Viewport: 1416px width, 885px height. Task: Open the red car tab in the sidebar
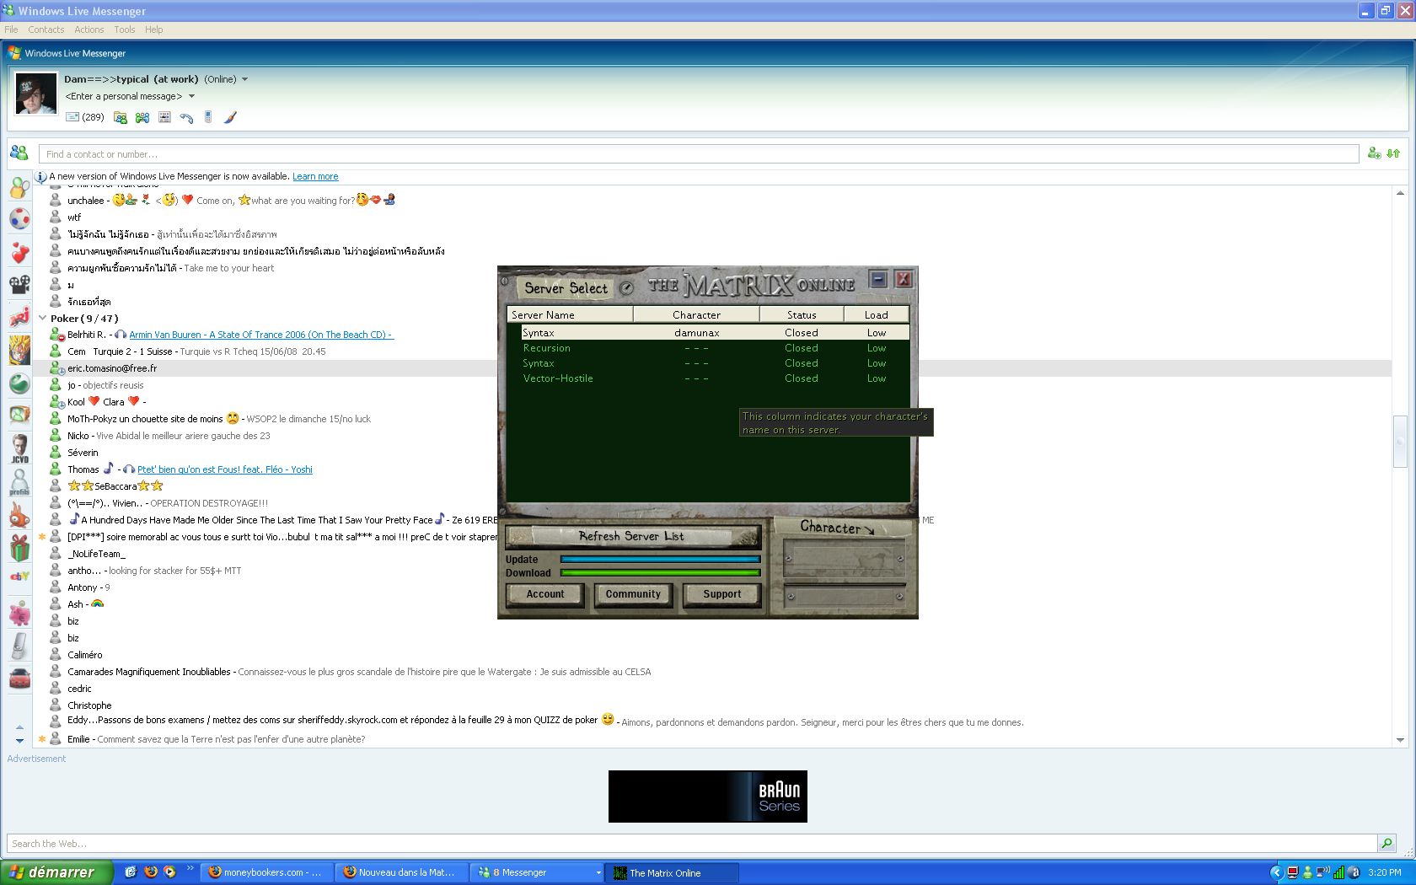[19, 678]
